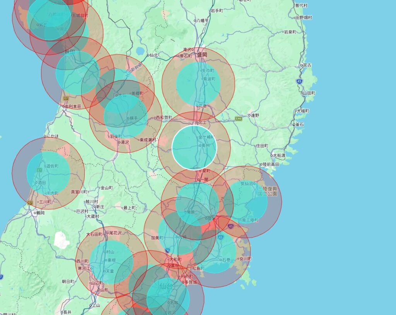Viewport: 396px width, 315px height.
Task: Click the 東成瀬村 label
Action: pyautogui.click(x=147, y=140)
